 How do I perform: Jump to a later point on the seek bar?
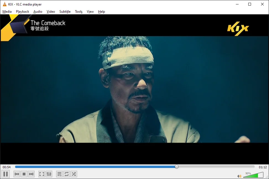point(216,167)
